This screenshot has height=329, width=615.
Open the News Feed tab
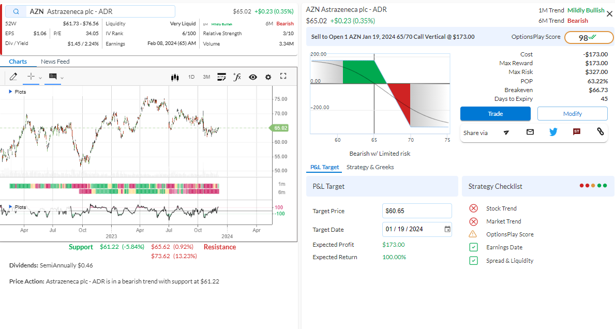pos(55,62)
